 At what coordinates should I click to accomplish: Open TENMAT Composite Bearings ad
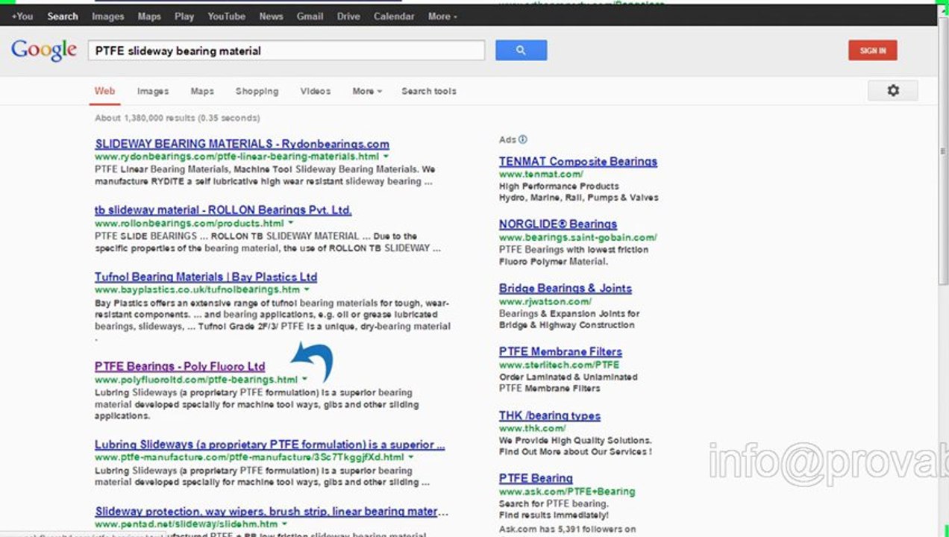click(x=578, y=162)
